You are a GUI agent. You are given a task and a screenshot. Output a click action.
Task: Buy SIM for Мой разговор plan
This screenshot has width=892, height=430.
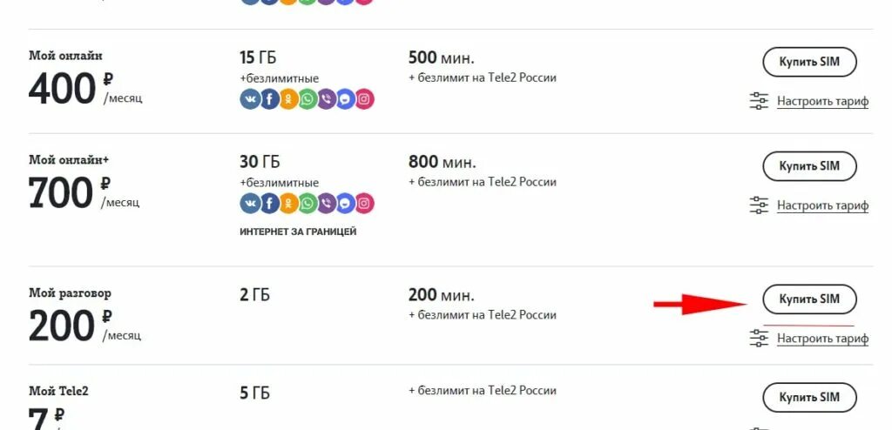(809, 299)
